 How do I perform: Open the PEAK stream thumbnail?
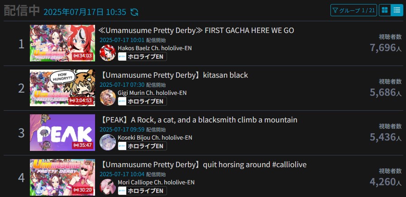click(x=62, y=133)
